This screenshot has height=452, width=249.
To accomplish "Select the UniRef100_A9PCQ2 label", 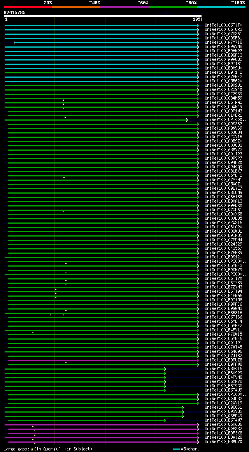I will pyautogui.click(x=223, y=60).
